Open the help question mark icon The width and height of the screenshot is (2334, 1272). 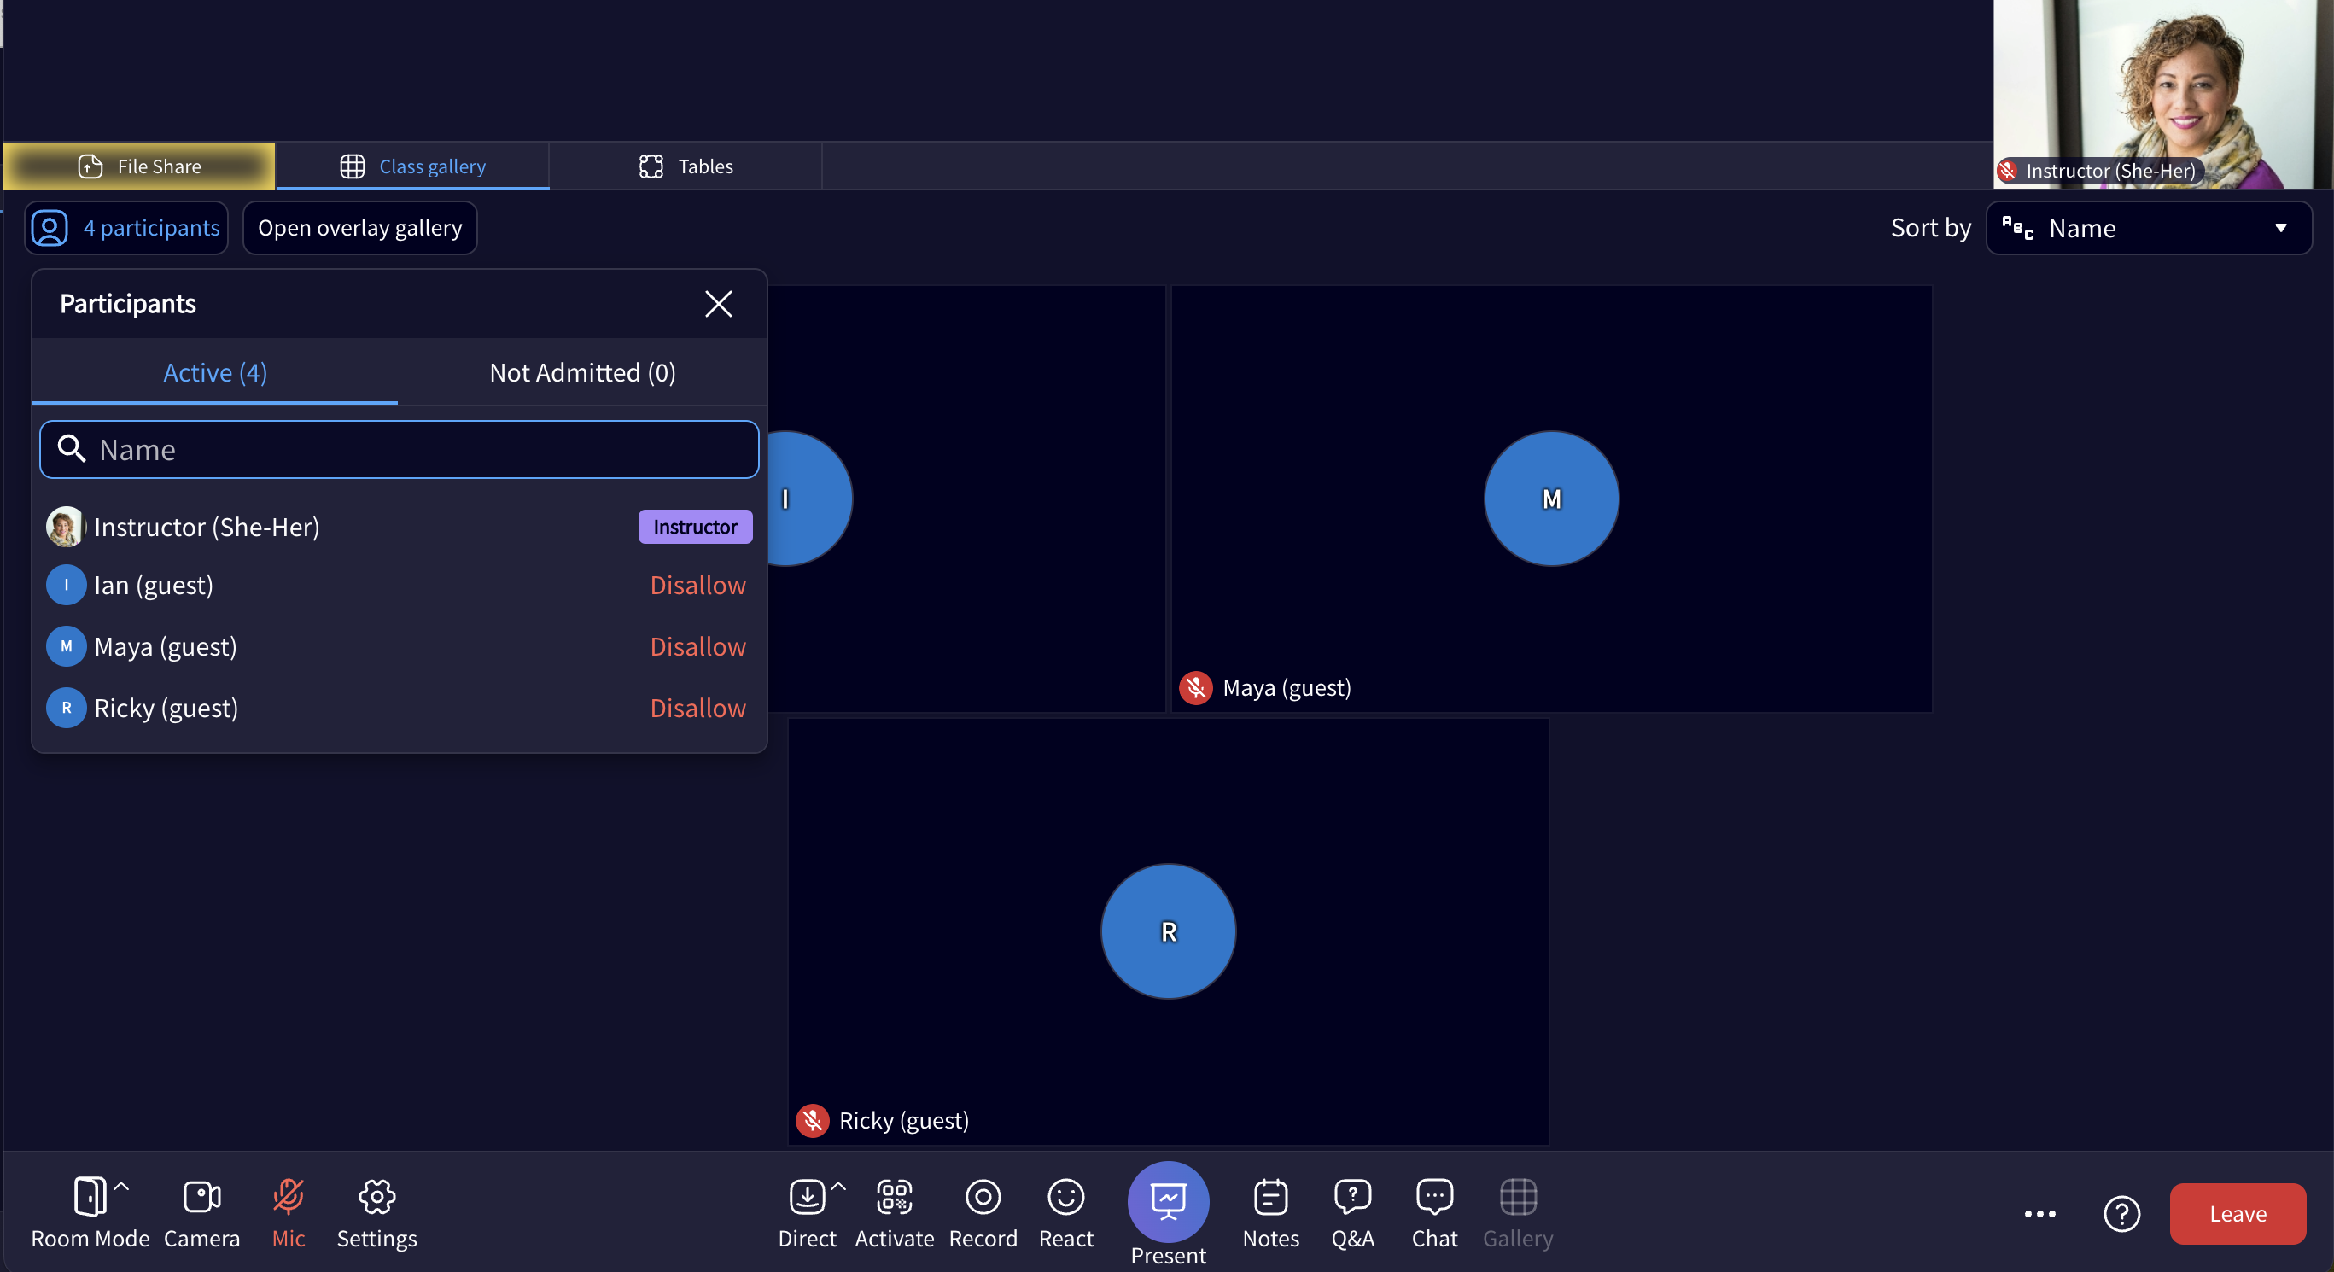(x=2121, y=1214)
